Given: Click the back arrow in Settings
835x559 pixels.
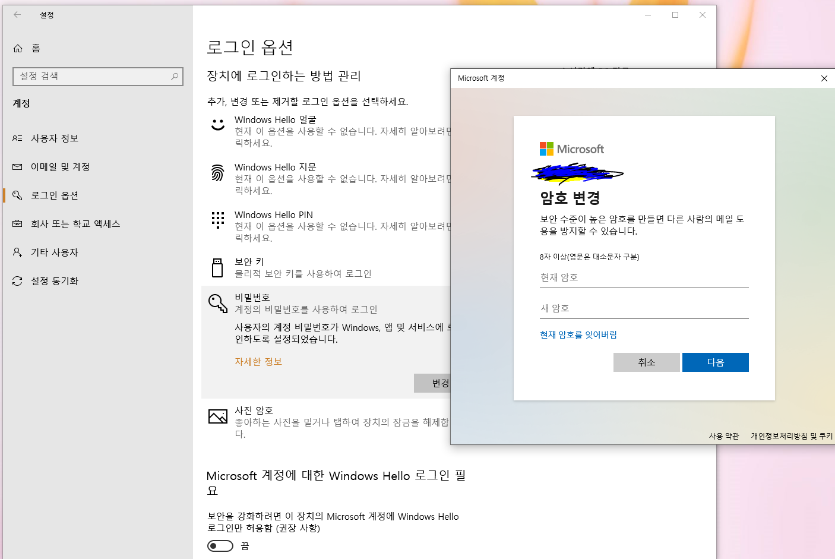Looking at the screenshot, I should click(x=17, y=15).
